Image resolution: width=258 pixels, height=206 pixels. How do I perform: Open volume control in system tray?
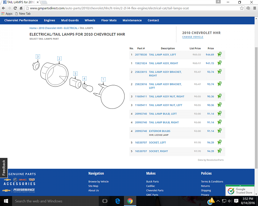(x=230, y=201)
